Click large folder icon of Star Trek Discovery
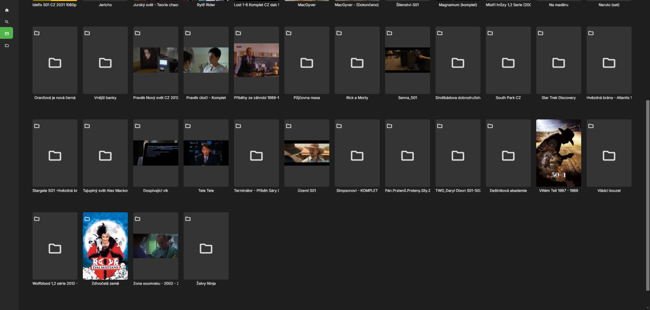Image resolution: width=650 pixels, height=310 pixels. click(558, 63)
